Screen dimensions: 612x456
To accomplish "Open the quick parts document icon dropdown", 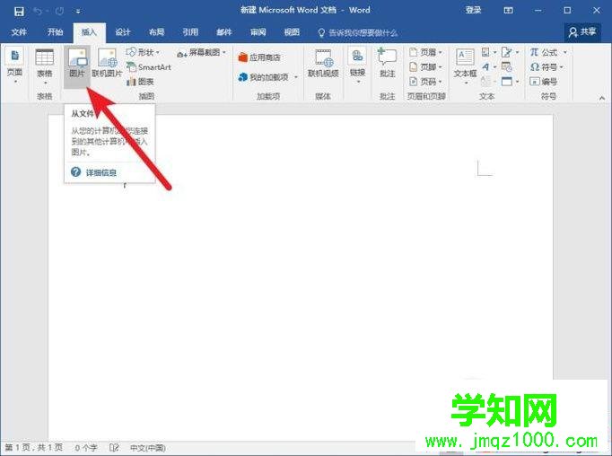I will [489, 52].
